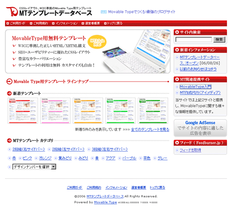This screenshot has width=232, height=208.
Task: Open the footer インフォメーション link
Action: click(x=117, y=187)
